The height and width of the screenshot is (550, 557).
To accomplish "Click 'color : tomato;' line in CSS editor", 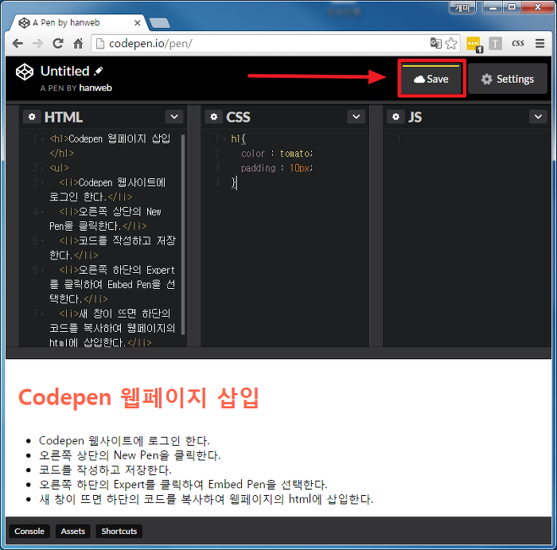I will click(277, 154).
